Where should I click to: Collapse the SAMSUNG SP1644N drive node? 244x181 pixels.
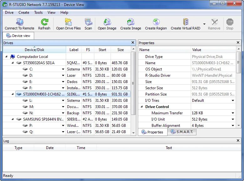tap(13, 119)
